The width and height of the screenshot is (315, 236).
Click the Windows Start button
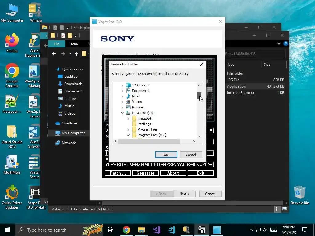7,230
